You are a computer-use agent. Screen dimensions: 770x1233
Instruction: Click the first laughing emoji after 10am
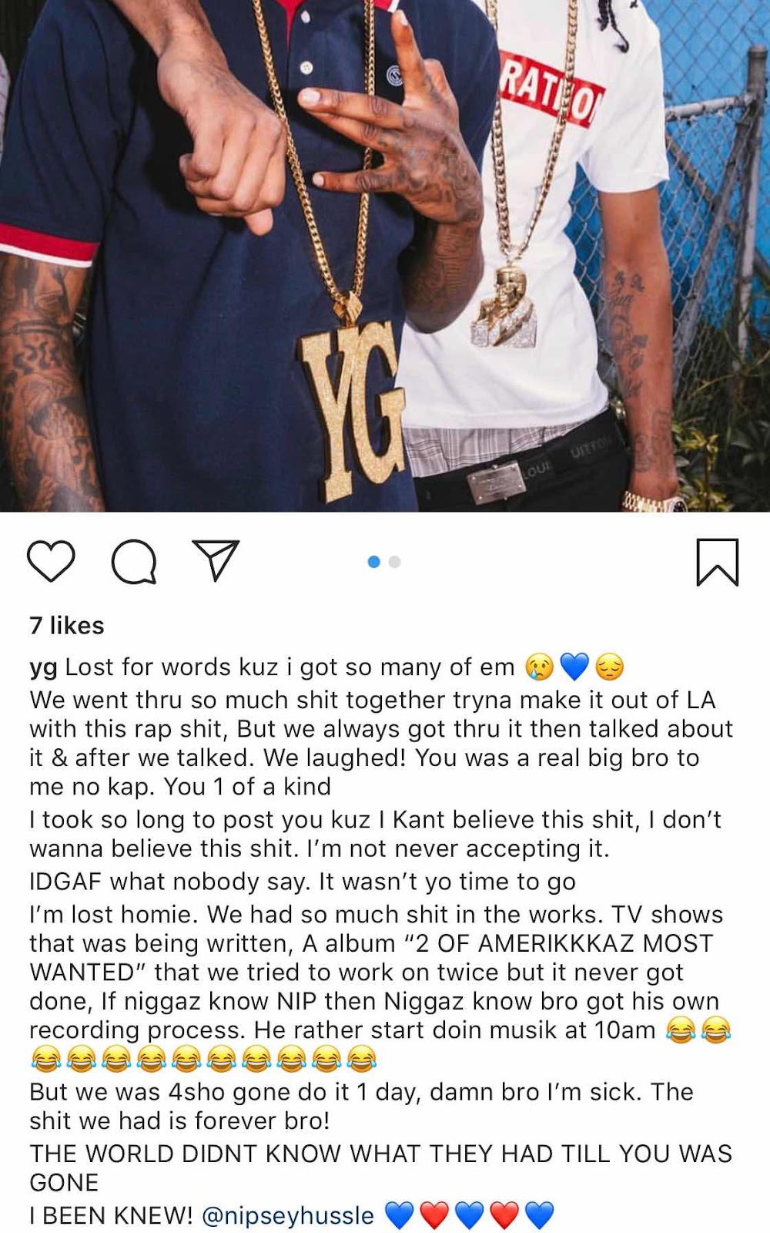pyautogui.click(x=681, y=1030)
